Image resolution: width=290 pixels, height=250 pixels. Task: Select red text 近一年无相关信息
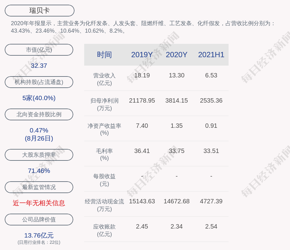[39, 203]
